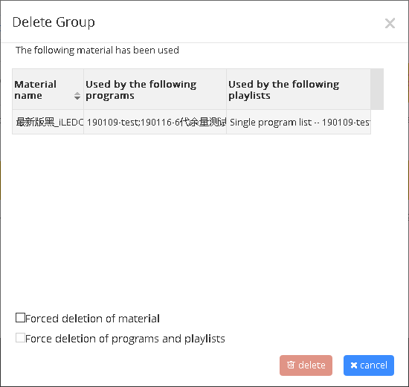Viewport: 409px width, 387px height.
Task: Dismiss the dialog using cancel button
Action: click(x=369, y=365)
